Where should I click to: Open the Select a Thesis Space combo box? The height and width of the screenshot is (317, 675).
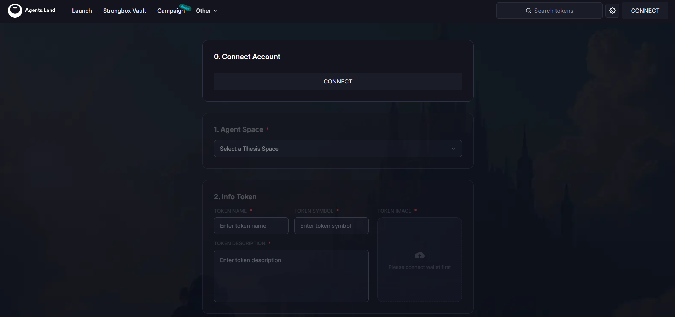(x=332, y=149)
